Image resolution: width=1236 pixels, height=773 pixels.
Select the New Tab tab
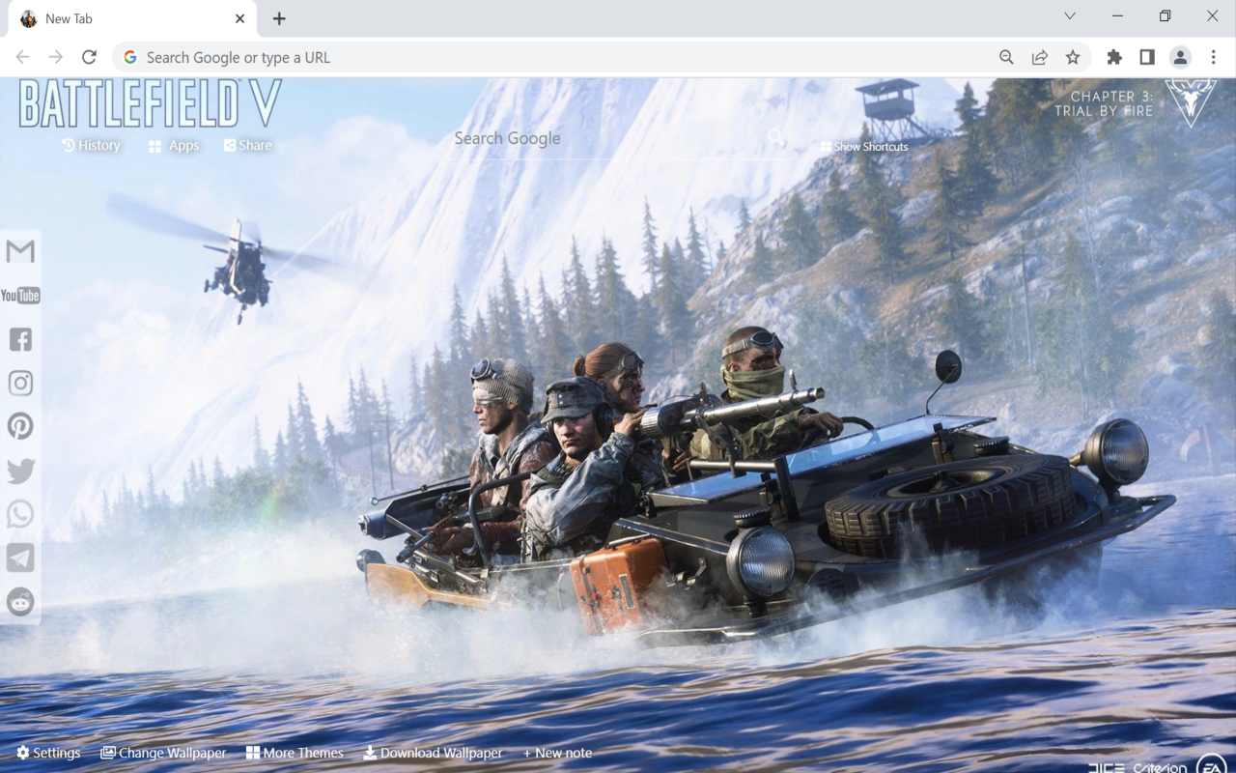pos(132,19)
